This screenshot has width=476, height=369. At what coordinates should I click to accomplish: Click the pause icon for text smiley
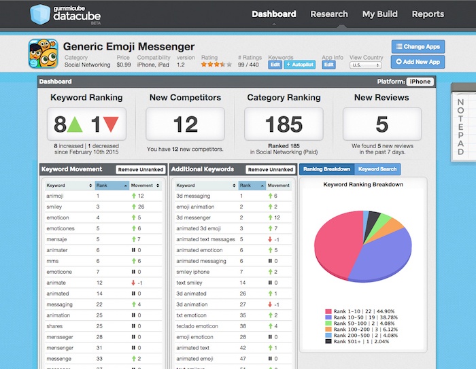tap(270, 283)
